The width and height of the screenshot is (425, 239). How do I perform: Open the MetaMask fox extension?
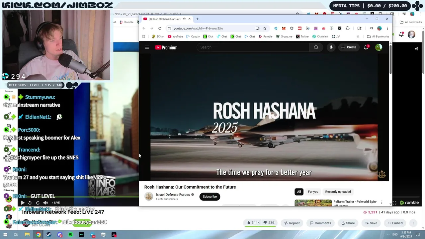284,28
